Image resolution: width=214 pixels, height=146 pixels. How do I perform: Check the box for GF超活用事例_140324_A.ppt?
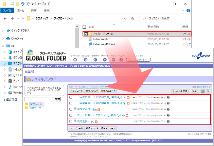(71, 103)
